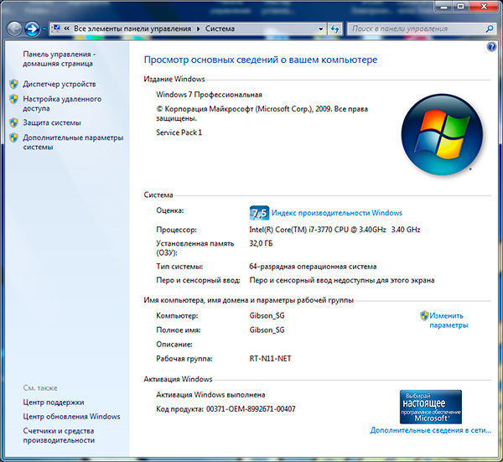Image resolution: width=503 pixels, height=462 pixels.
Task: Click '64-разрядная операционная система' text
Action: pos(313,267)
